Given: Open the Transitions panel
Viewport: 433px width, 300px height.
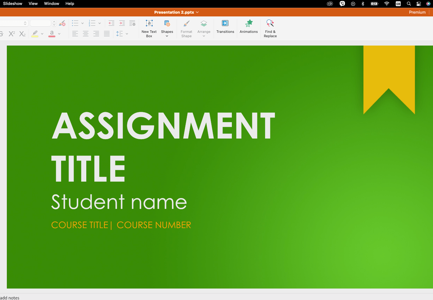Looking at the screenshot, I should pos(225,27).
